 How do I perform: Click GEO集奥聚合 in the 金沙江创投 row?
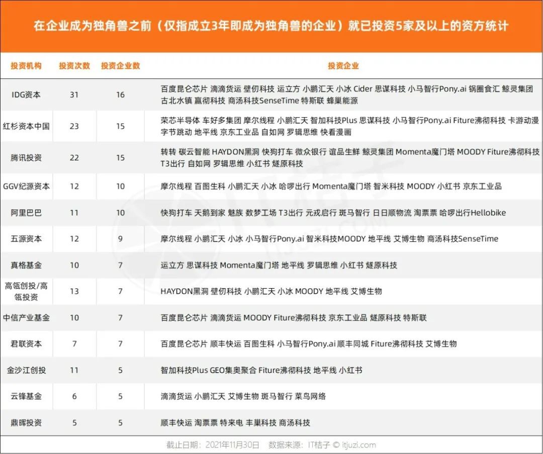click(x=233, y=370)
